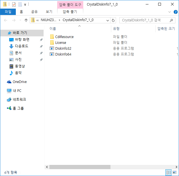Switch to large icons view in status bar
Screen dimensions: 179x176
(175, 172)
